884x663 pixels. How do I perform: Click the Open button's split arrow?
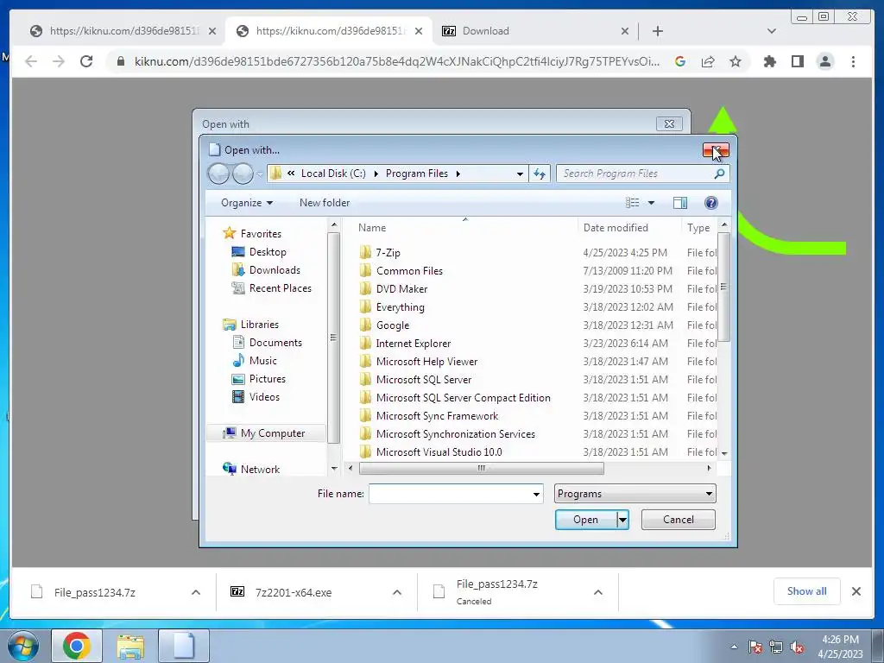coord(622,520)
